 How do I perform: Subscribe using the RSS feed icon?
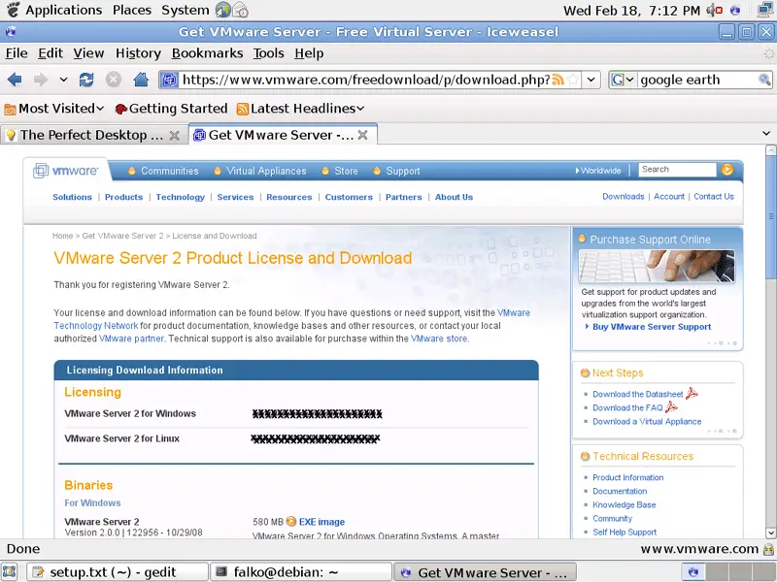557,80
